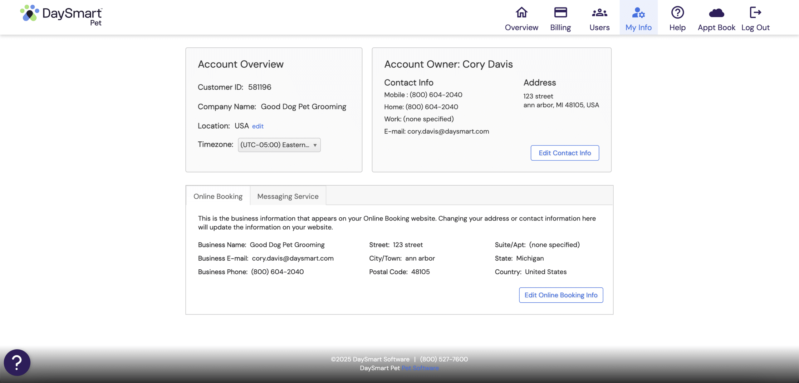Switch to the Online Booking tab
This screenshot has height=383, width=799.
pyautogui.click(x=218, y=196)
